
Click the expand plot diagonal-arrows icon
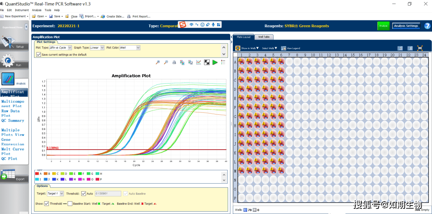[207, 62]
